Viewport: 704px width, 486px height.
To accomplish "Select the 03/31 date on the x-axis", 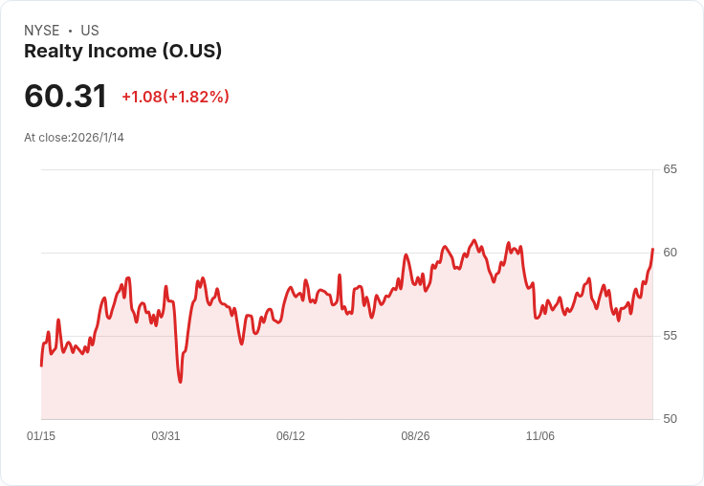I will [x=165, y=435].
